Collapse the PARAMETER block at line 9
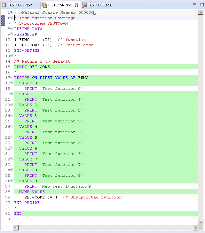205x233 pixels. tap(12, 34)
